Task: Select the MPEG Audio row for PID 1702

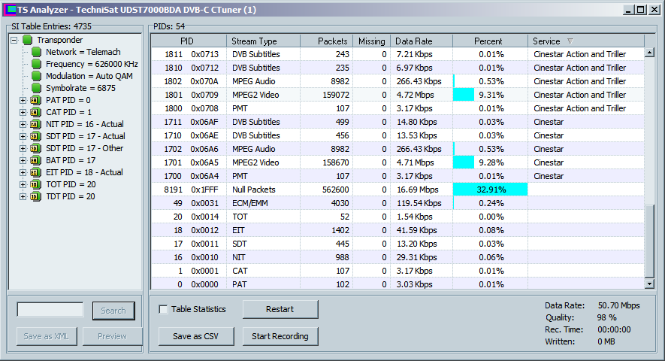Action: coord(397,149)
